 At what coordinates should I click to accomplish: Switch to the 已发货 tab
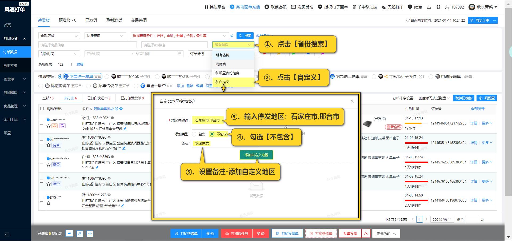tap(91, 20)
